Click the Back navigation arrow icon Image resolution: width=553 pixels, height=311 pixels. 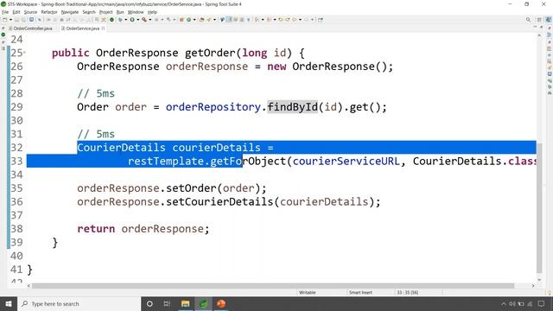point(294,19)
